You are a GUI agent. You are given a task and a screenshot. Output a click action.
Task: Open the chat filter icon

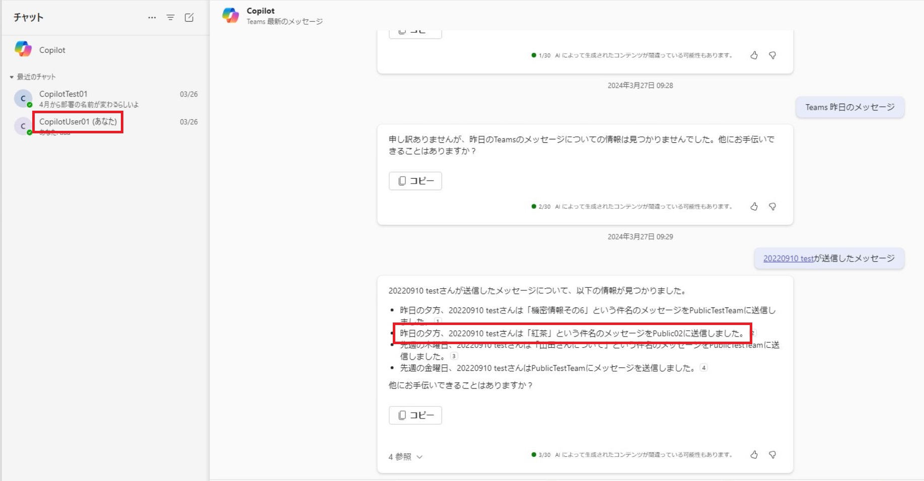pyautogui.click(x=171, y=18)
